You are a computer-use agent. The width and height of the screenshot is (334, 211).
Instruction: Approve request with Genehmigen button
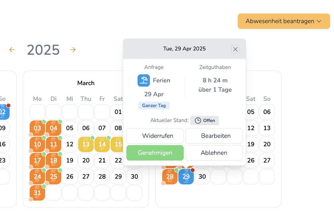[x=155, y=153]
